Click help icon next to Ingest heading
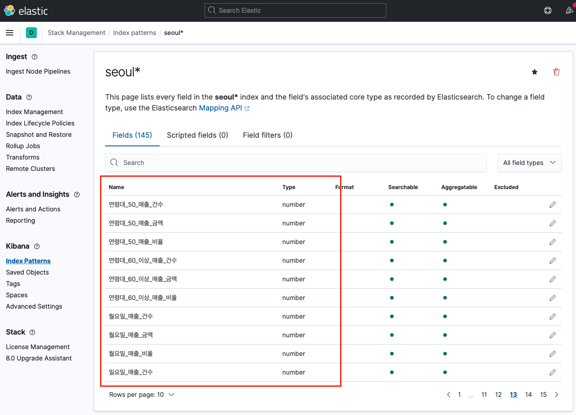The height and width of the screenshot is (415, 576). click(35, 57)
